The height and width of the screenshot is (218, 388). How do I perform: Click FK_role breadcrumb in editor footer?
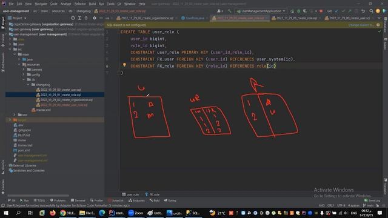point(152,194)
